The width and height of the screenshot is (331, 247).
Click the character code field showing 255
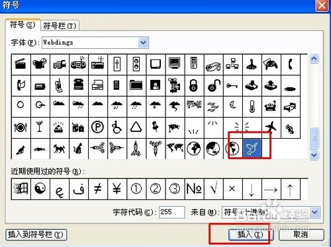(171, 212)
